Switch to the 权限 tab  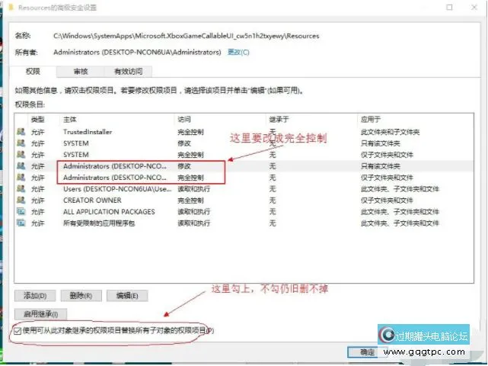(x=33, y=72)
